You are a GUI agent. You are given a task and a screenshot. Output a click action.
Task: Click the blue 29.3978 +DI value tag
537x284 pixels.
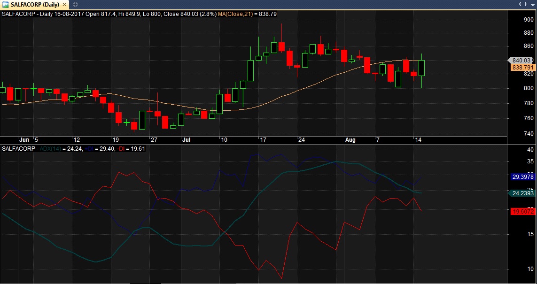coord(521,177)
